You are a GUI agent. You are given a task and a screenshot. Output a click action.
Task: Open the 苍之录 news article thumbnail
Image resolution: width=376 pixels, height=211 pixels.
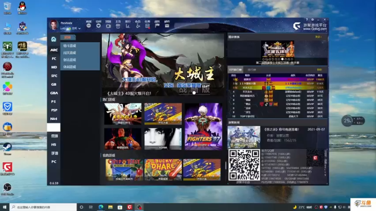244,137
